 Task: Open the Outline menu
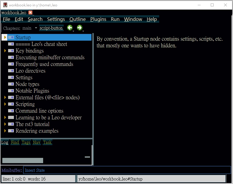(77, 19)
